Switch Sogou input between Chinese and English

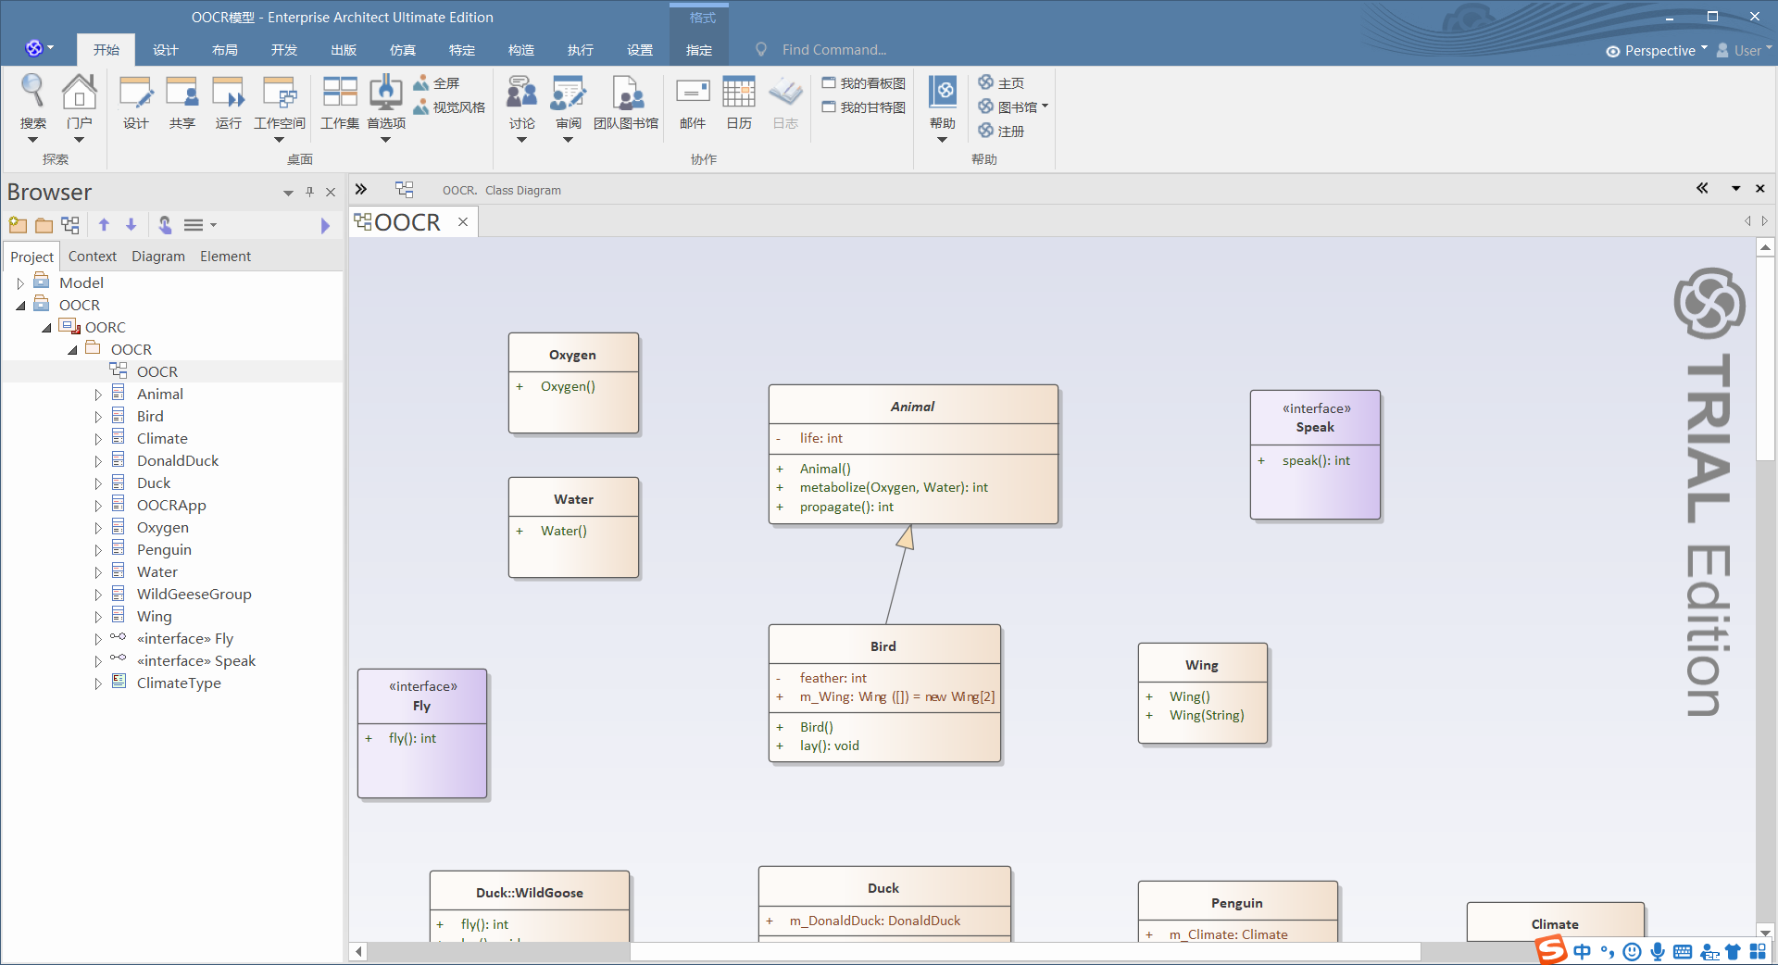[1581, 952]
